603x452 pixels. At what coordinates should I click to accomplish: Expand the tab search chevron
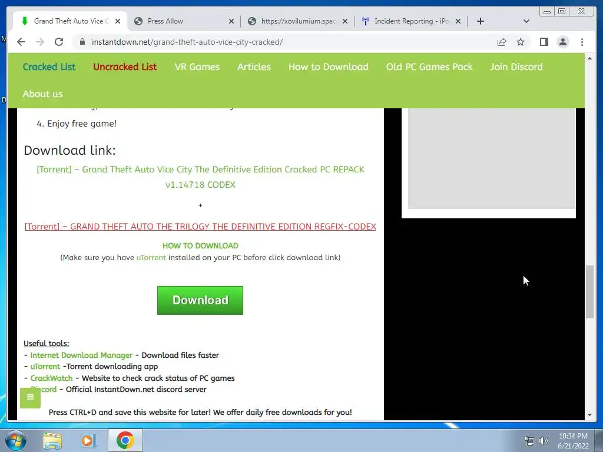(526, 21)
